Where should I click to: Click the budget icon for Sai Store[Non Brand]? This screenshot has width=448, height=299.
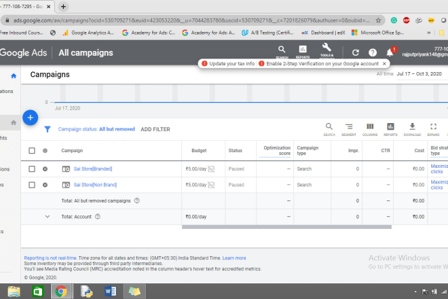(211, 185)
